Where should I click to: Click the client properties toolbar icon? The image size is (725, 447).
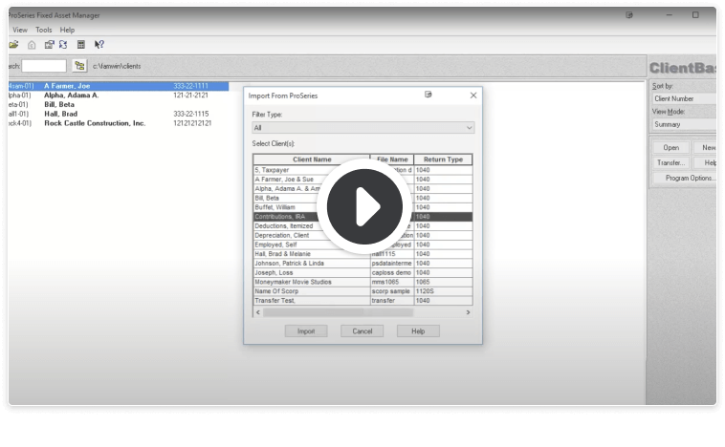(49, 44)
